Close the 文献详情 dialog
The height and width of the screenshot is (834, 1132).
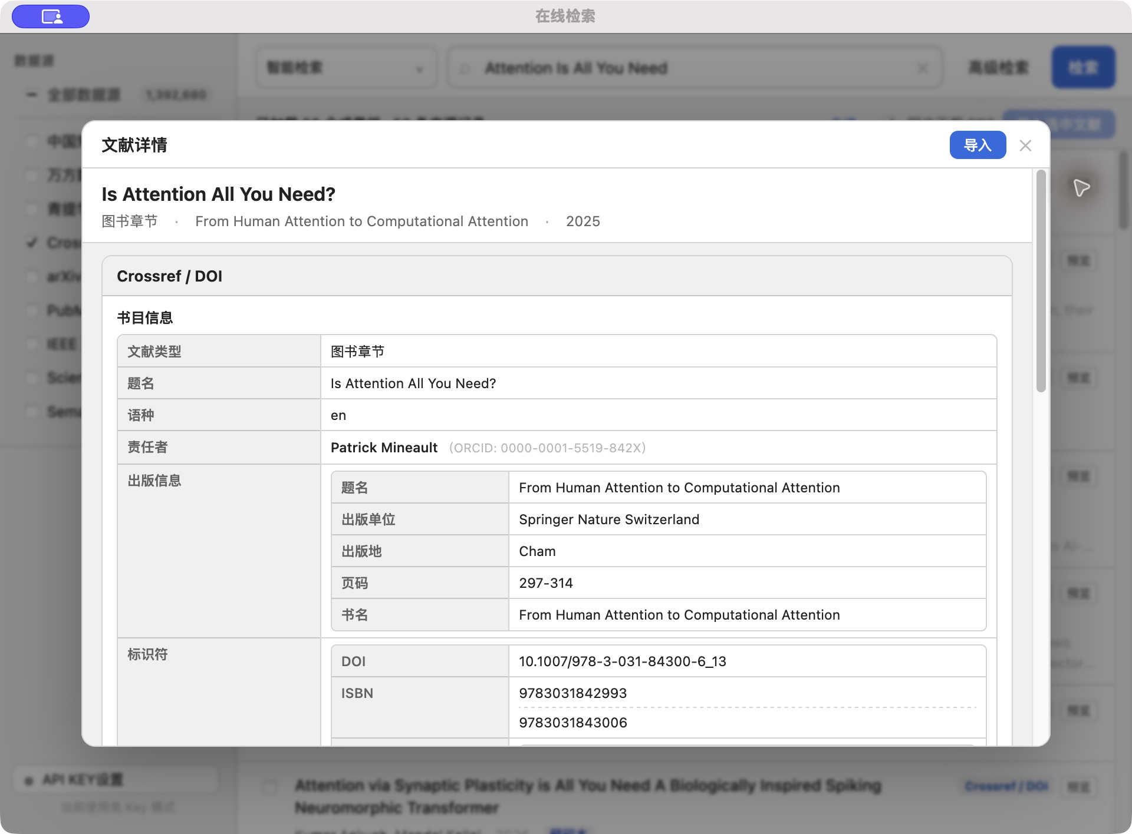(1025, 145)
